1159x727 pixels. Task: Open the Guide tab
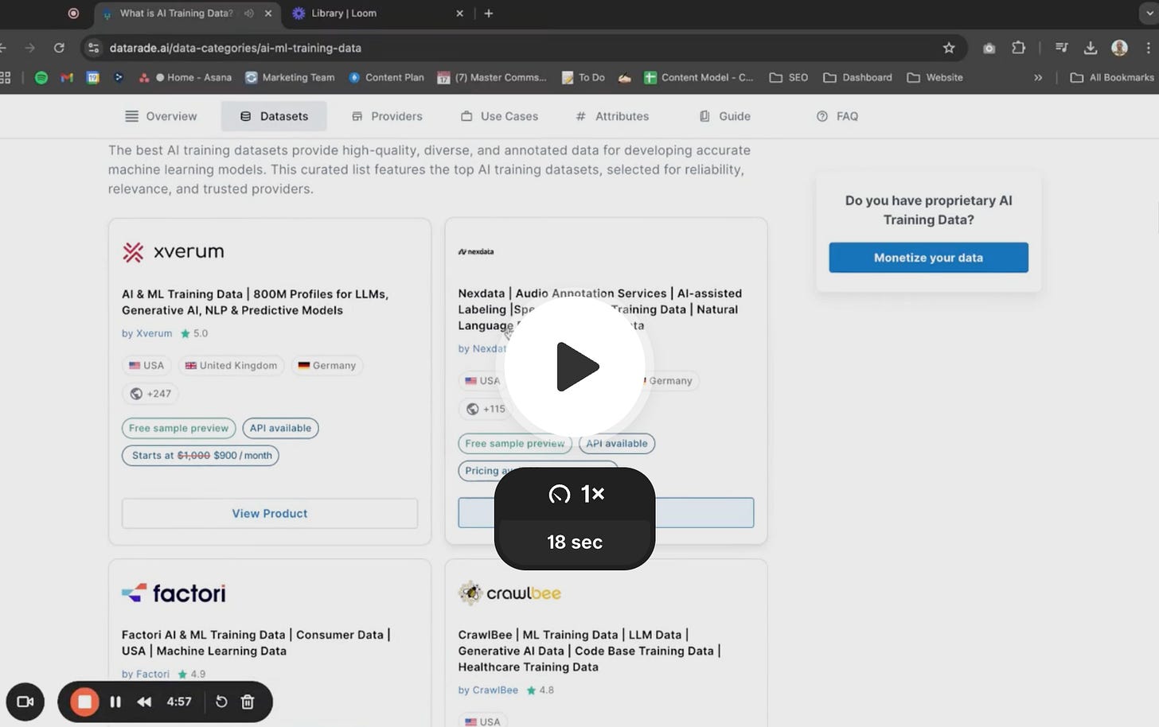click(x=724, y=116)
